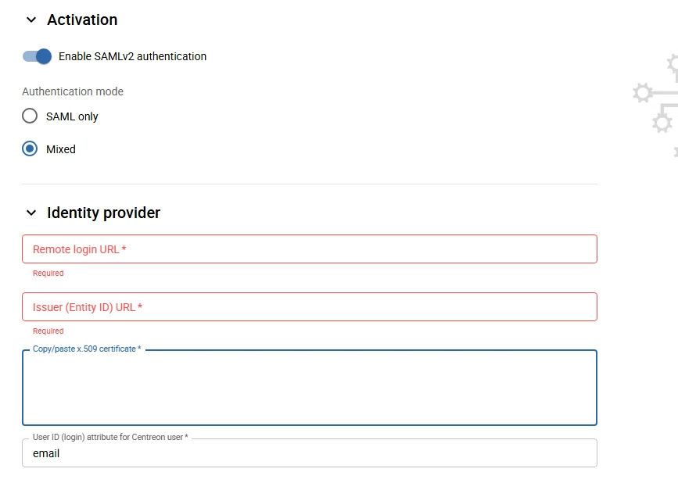Select the Mixed radio button

[x=30, y=148]
